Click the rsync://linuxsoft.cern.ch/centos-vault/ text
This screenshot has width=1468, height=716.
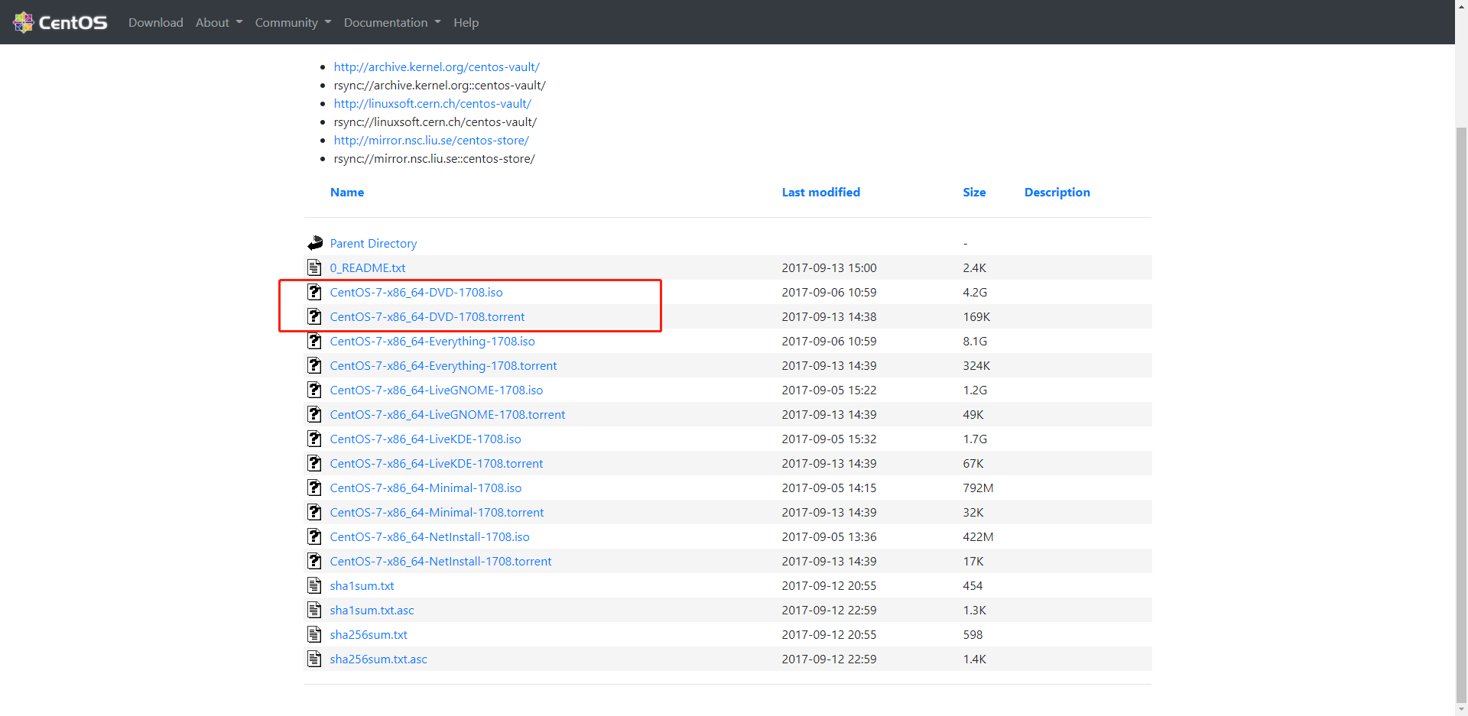[x=435, y=121]
